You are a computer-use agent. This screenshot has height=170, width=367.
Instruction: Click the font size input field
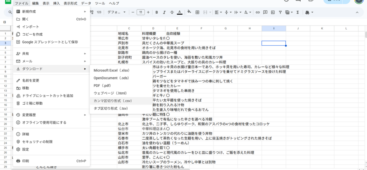141,12
